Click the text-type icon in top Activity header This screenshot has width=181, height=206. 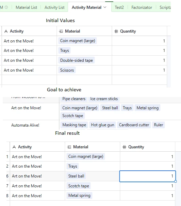pos(6,31)
